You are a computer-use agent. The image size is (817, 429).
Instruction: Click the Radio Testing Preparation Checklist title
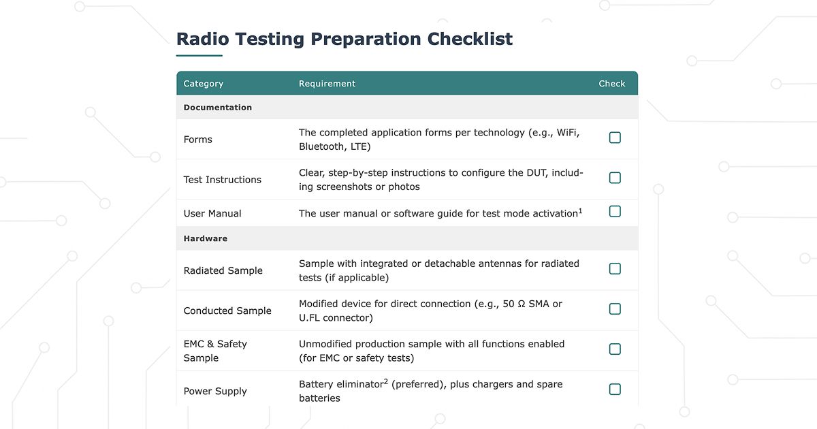point(344,39)
